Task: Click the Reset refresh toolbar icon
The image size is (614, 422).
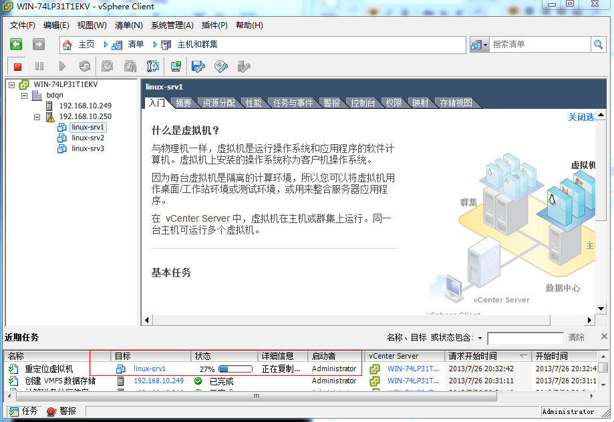Action: 84,66
